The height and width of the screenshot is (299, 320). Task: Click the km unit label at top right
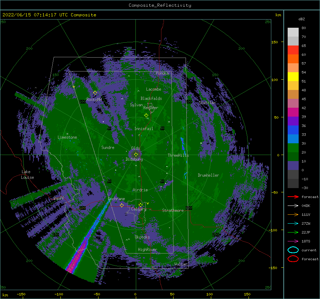tap(278, 15)
